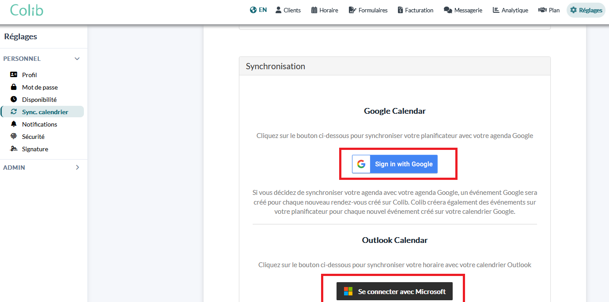The image size is (609, 302).
Task: Click the globe language icon
Action: click(253, 10)
